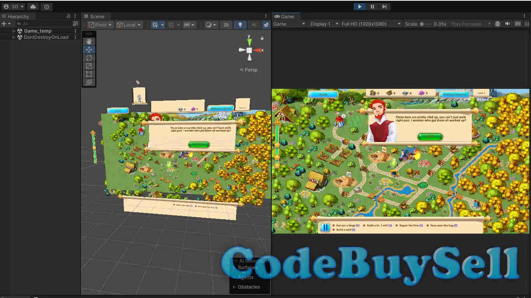Viewport: 531px width, 298px height.
Task: Click the green arrow marker in Game view
Action: 393,163
